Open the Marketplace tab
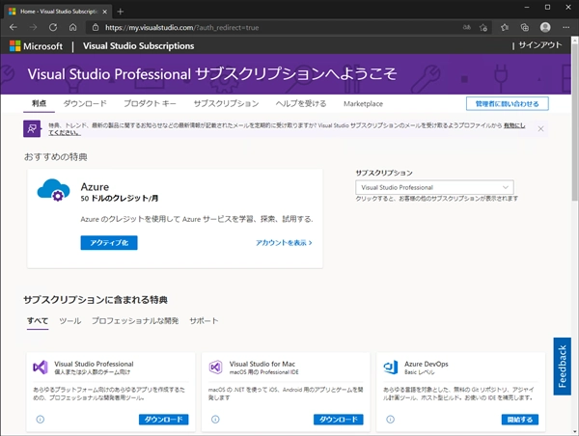This screenshot has height=436, width=579. (364, 104)
